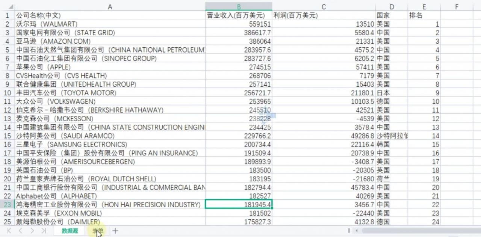Jump to first sheet with navigation arrow
The height and width of the screenshot is (237, 481).
[9, 231]
